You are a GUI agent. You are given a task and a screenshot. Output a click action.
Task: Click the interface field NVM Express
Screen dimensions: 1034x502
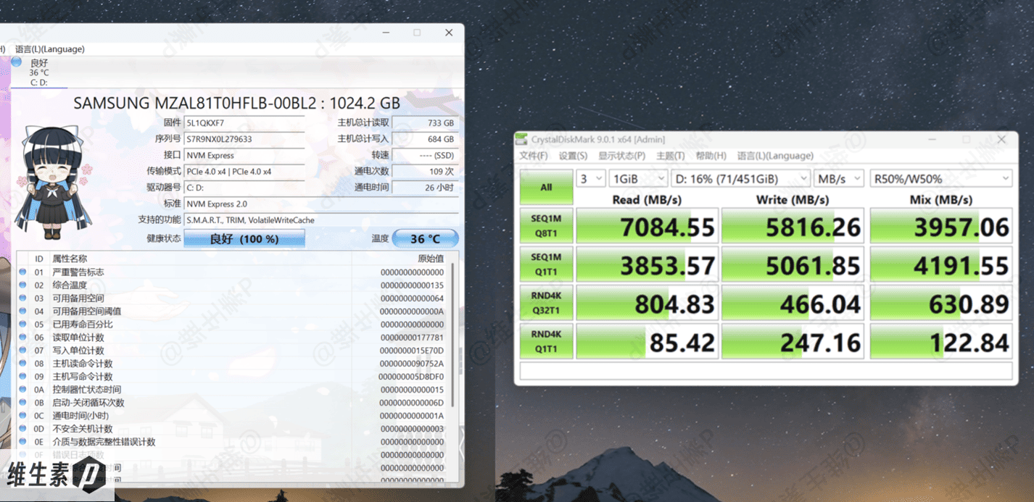pos(244,155)
